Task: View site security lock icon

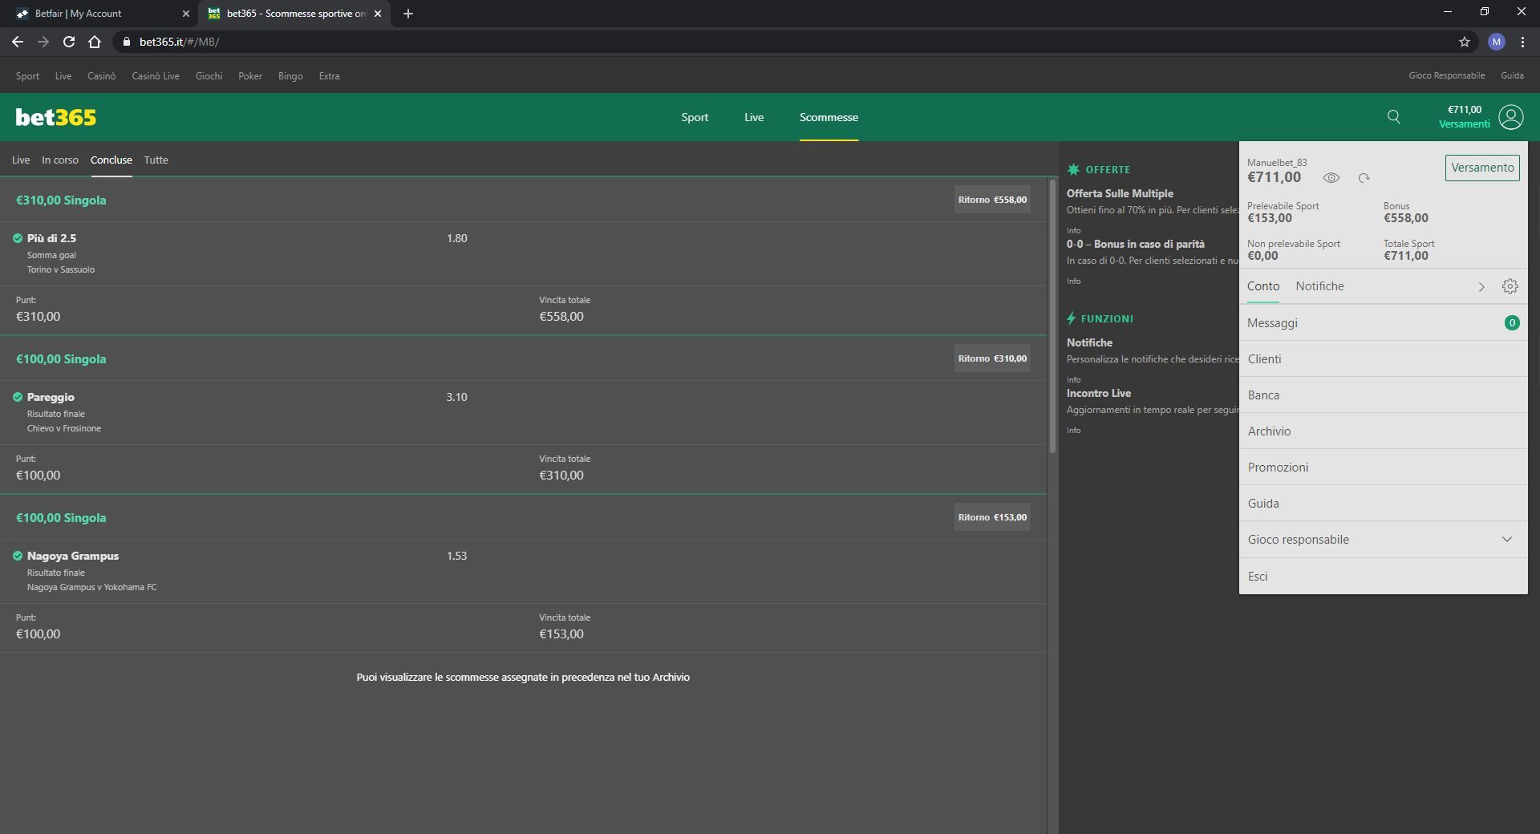Action: (x=127, y=42)
